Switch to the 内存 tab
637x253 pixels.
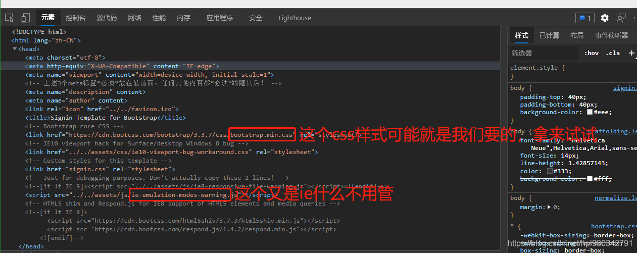pos(183,18)
